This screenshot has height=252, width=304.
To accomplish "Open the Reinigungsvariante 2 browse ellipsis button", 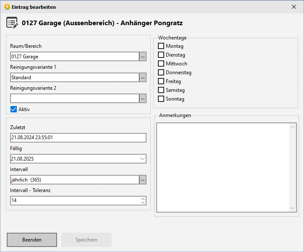I will [x=143, y=99].
